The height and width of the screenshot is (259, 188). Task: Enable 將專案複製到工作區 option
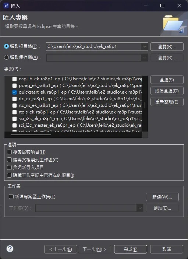(x=10, y=160)
